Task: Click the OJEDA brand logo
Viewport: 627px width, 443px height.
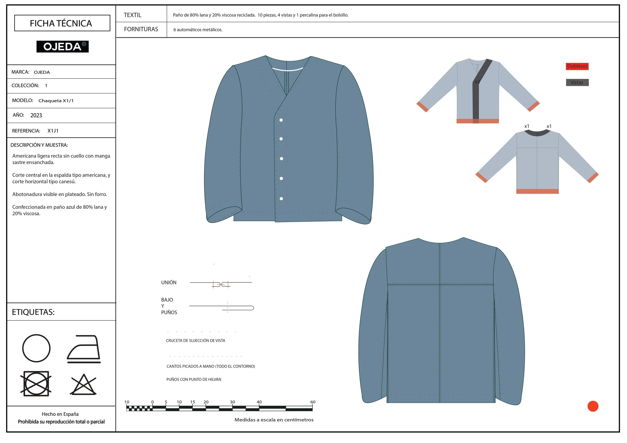Action: point(62,47)
